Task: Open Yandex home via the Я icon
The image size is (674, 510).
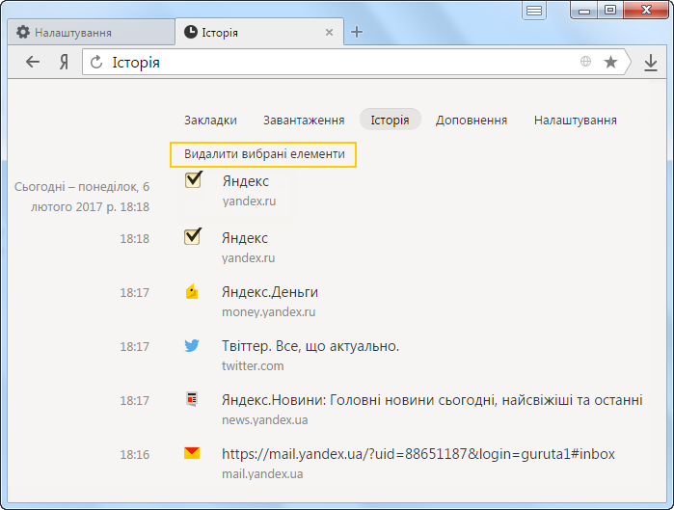Action: 64,63
